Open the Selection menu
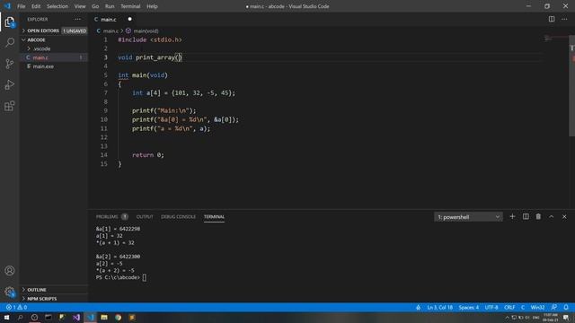This screenshot has width=575, height=323. pyautogui.click(x=57, y=6)
